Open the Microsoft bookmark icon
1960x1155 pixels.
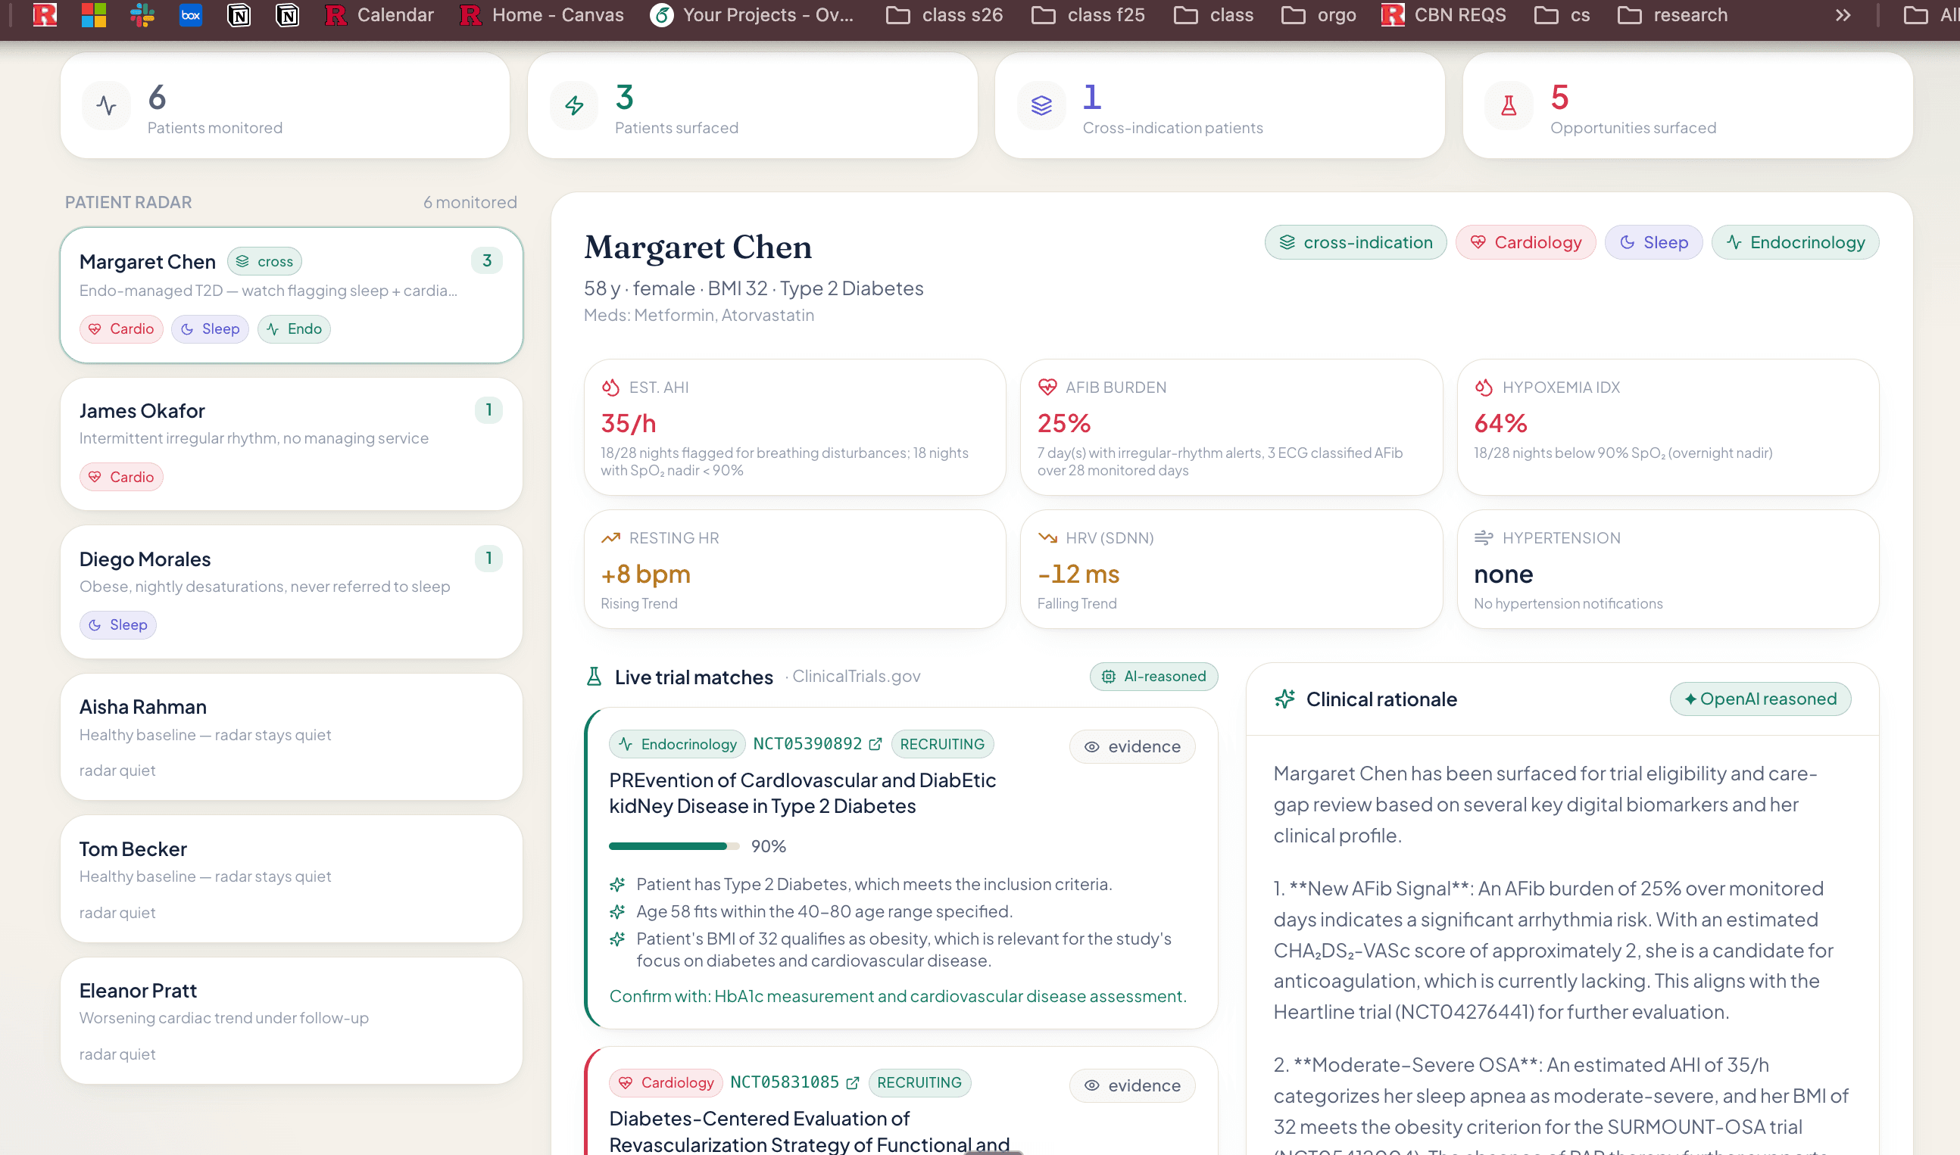93,15
